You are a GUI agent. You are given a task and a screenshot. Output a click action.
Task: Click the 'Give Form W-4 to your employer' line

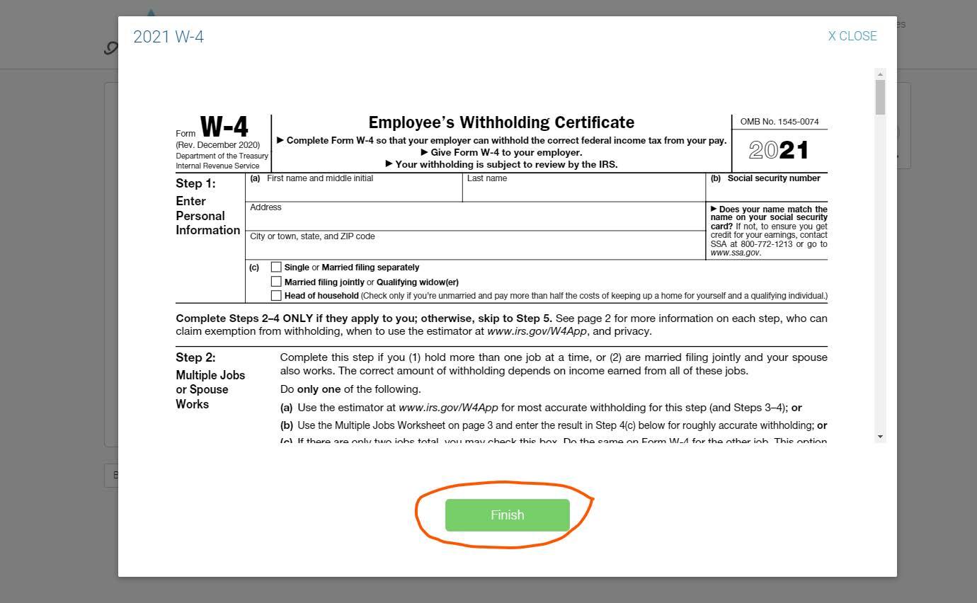tap(501, 152)
